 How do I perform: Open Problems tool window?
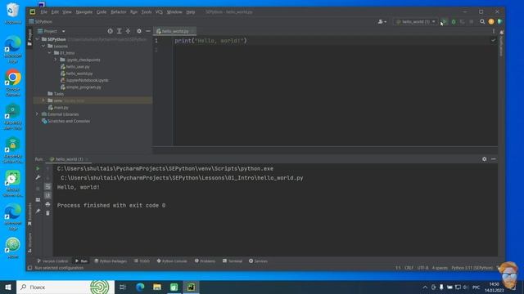(206, 261)
